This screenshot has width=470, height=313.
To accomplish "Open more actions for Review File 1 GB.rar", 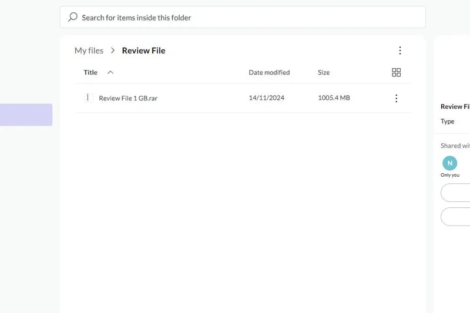I will (x=396, y=98).
